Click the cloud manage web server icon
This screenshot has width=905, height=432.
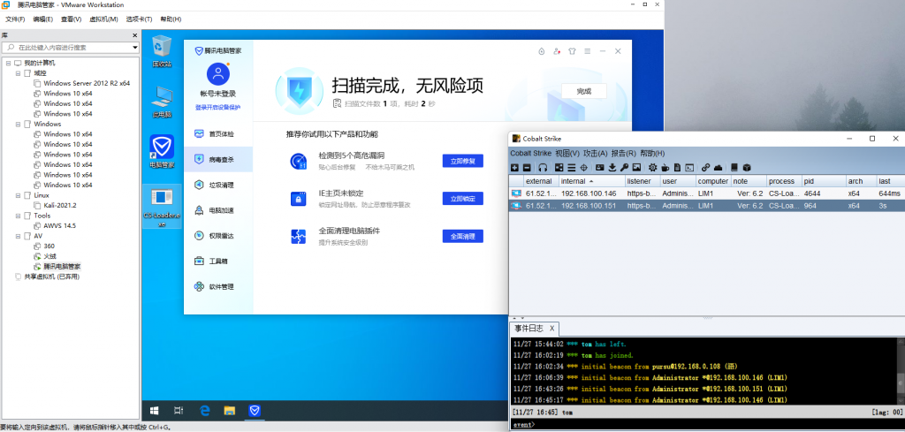click(x=718, y=168)
